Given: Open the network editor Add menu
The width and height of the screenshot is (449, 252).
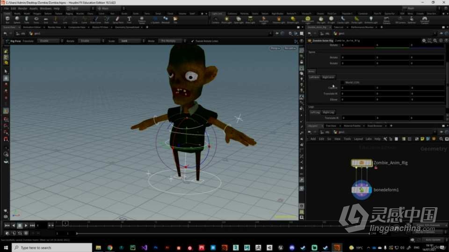Looking at the screenshot, I should pos(313,139).
